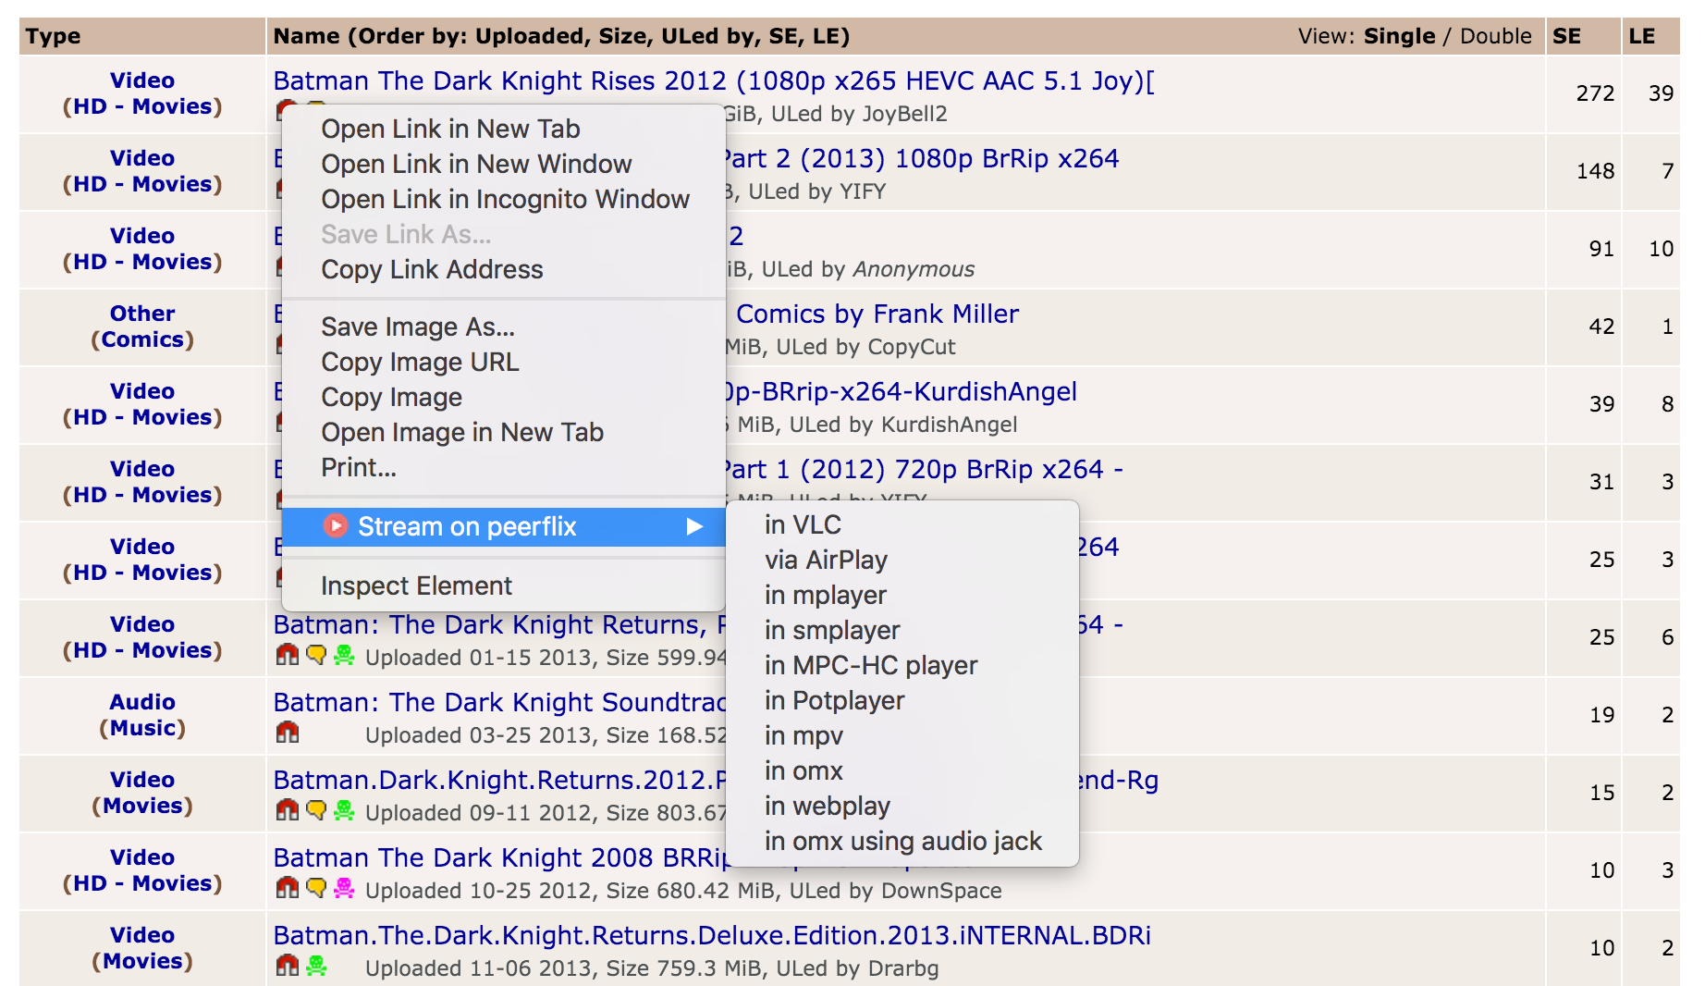Click comment icon in the 803.67 size row

point(316,810)
